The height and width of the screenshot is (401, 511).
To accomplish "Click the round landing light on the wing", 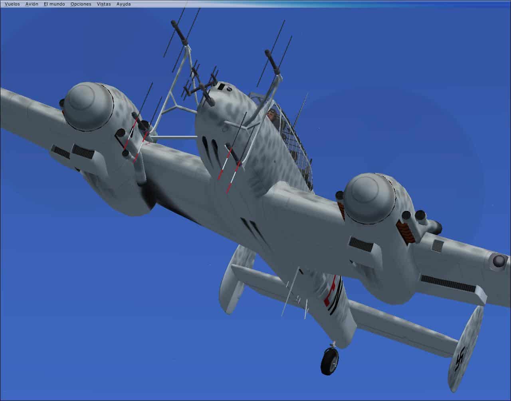I will [x=499, y=261].
